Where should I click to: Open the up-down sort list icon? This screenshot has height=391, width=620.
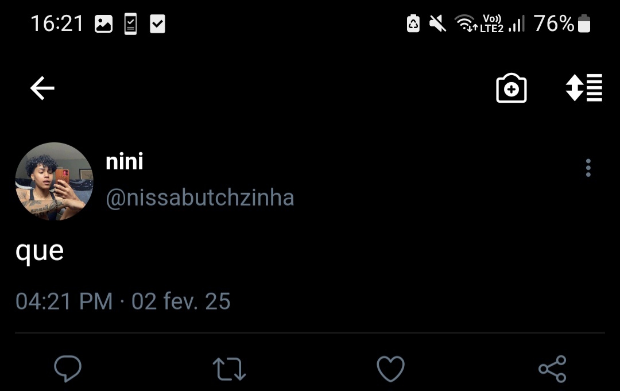click(x=584, y=88)
